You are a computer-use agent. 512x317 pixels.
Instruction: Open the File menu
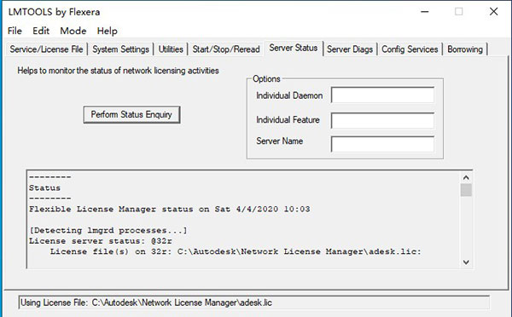[15, 31]
